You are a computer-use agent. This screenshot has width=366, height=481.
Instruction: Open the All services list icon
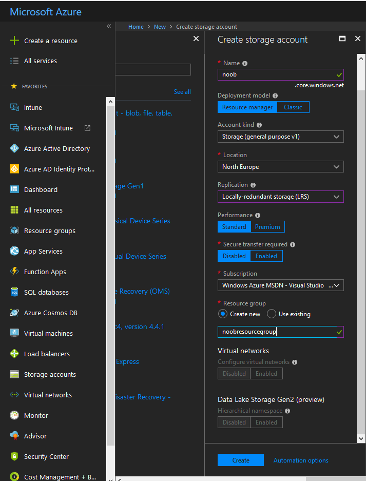pos(14,61)
